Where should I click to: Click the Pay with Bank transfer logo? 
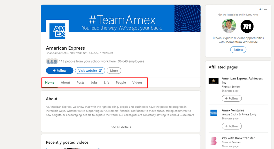tap(214, 141)
